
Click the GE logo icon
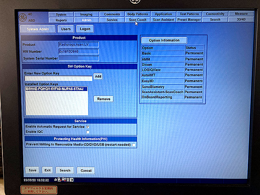point(23,17)
